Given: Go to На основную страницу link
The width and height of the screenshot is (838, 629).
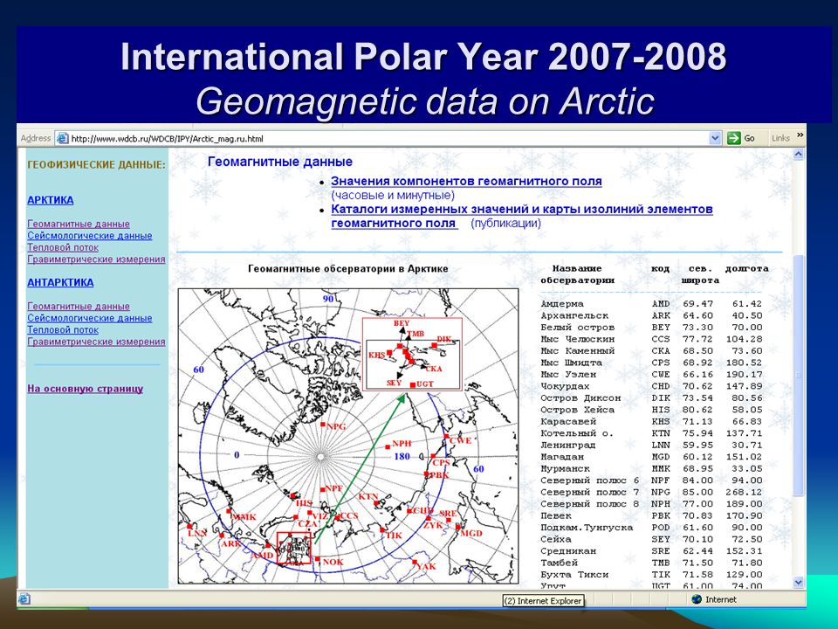Looking at the screenshot, I should pos(85,388).
